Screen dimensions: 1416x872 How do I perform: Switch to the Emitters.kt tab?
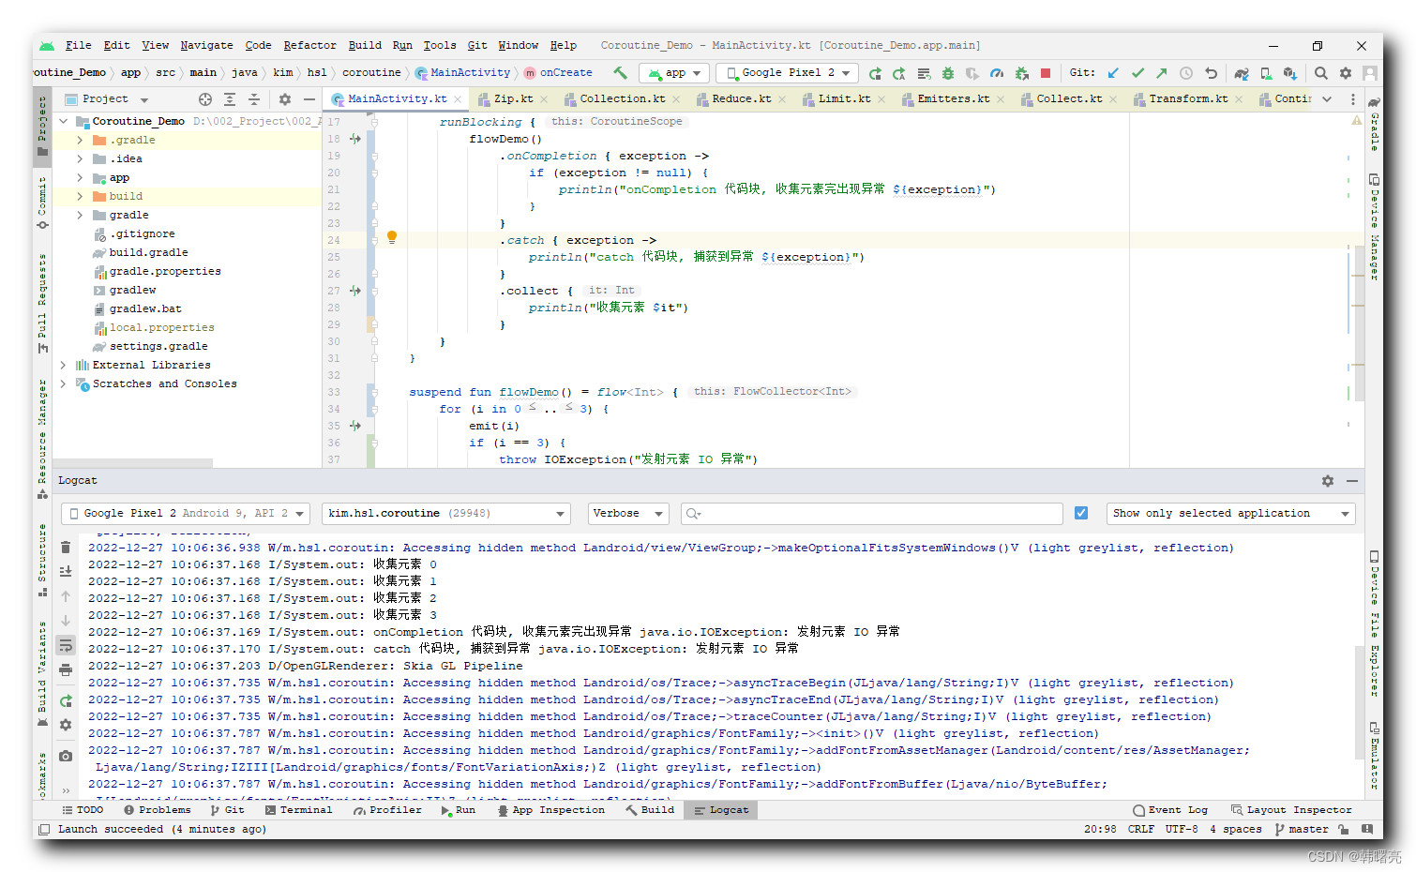[x=953, y=99]
